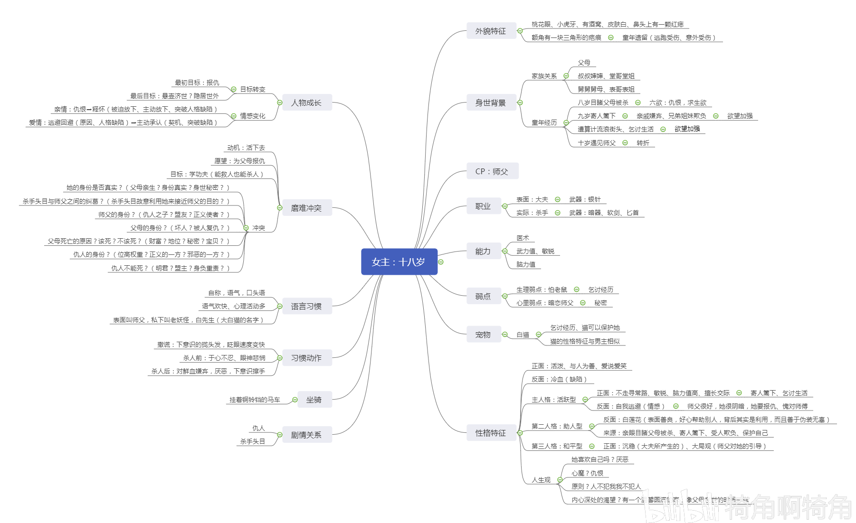Collapse the 剧情关系 branch toggle

coord(280,435)
